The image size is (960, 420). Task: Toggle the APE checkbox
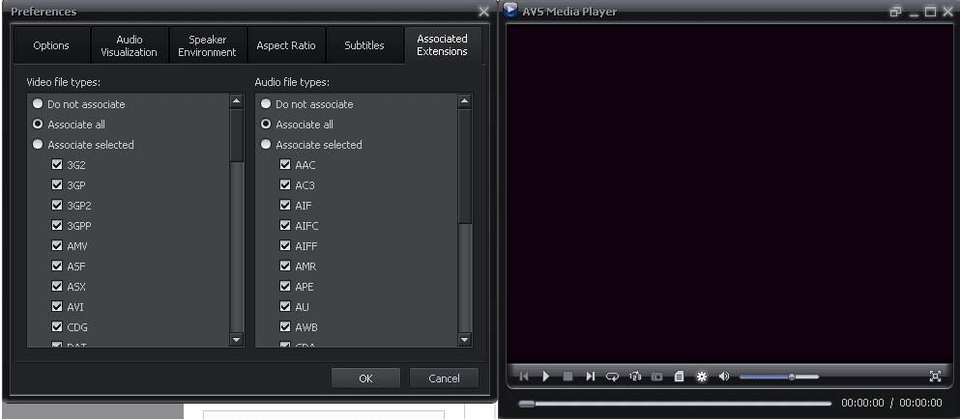284,286
